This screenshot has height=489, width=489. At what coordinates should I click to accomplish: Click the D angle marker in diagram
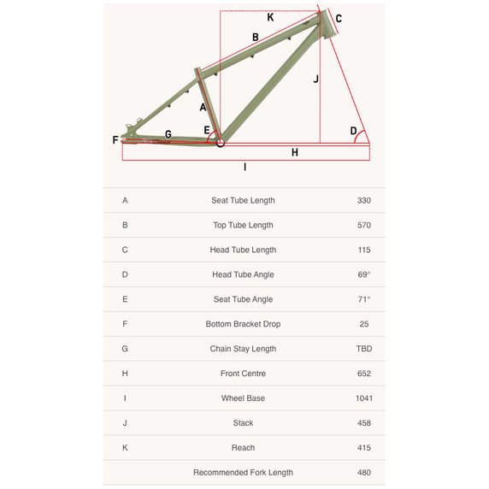(x=353, y=131)
